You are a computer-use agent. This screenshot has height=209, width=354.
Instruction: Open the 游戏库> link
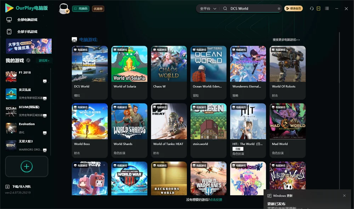tap(44, 61)
